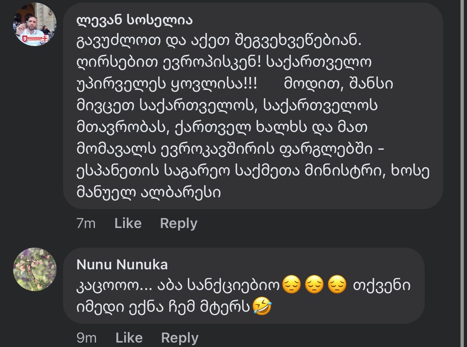Click the 7m timestamp

pos(86,223)
